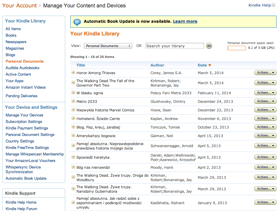278x211 pixels.
Task: Open the Kindle Help dropdown arrow
Action: tap(273, 5)
